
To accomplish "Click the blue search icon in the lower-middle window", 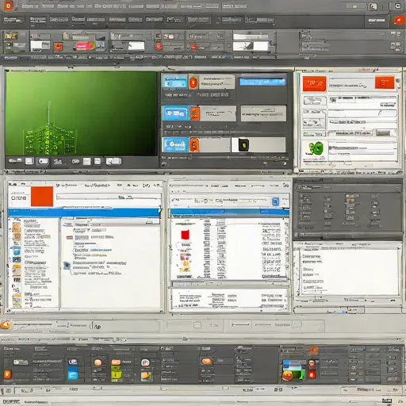I will [x=275, y=202].
